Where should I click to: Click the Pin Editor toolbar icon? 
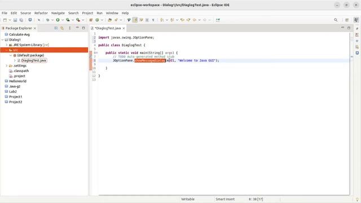point(218,20)
